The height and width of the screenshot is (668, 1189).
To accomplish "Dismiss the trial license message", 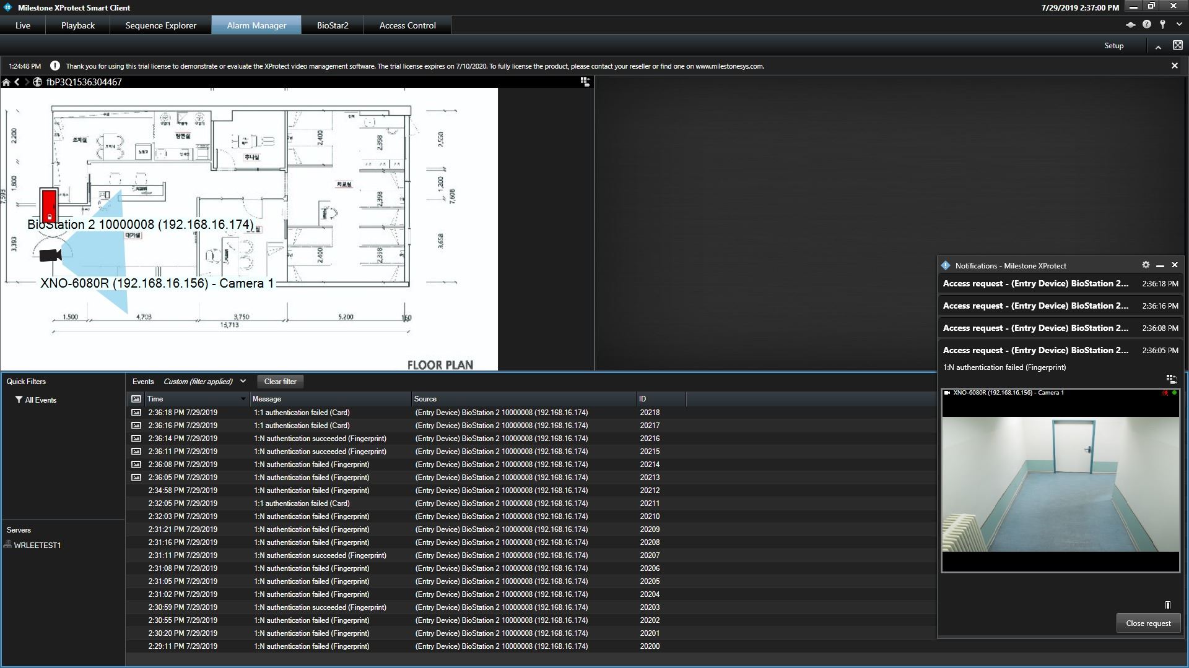I will click(1174, 66).
